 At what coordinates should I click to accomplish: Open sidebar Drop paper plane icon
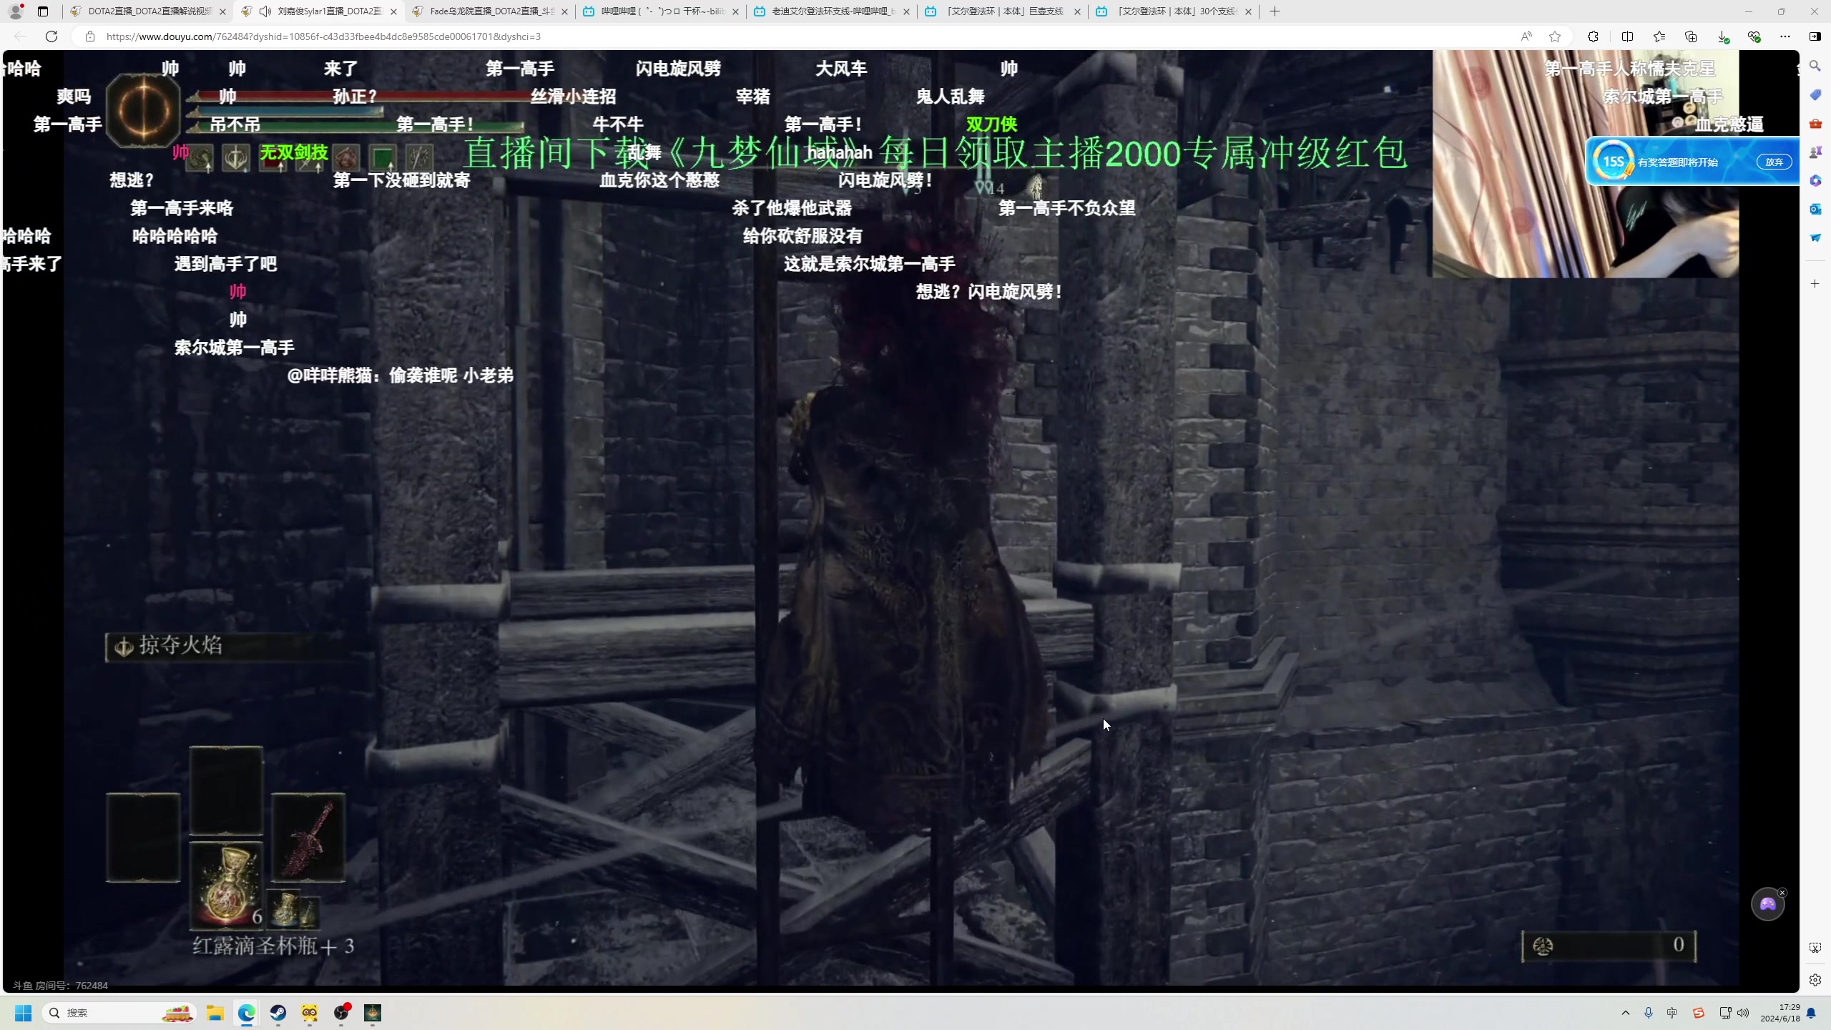tap(1815, 237)
